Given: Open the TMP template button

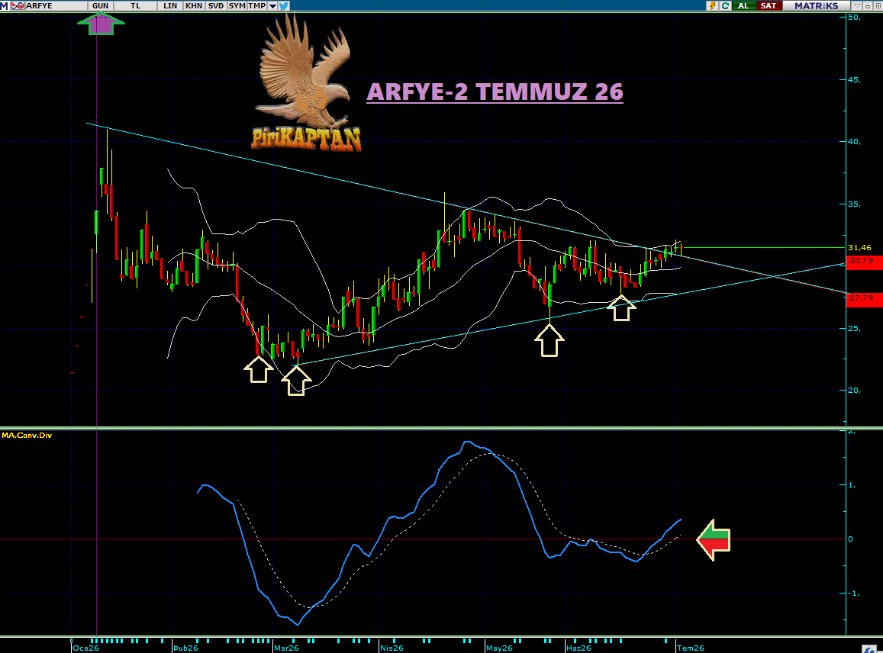Looking at the screenshot, I should (256, 5).
